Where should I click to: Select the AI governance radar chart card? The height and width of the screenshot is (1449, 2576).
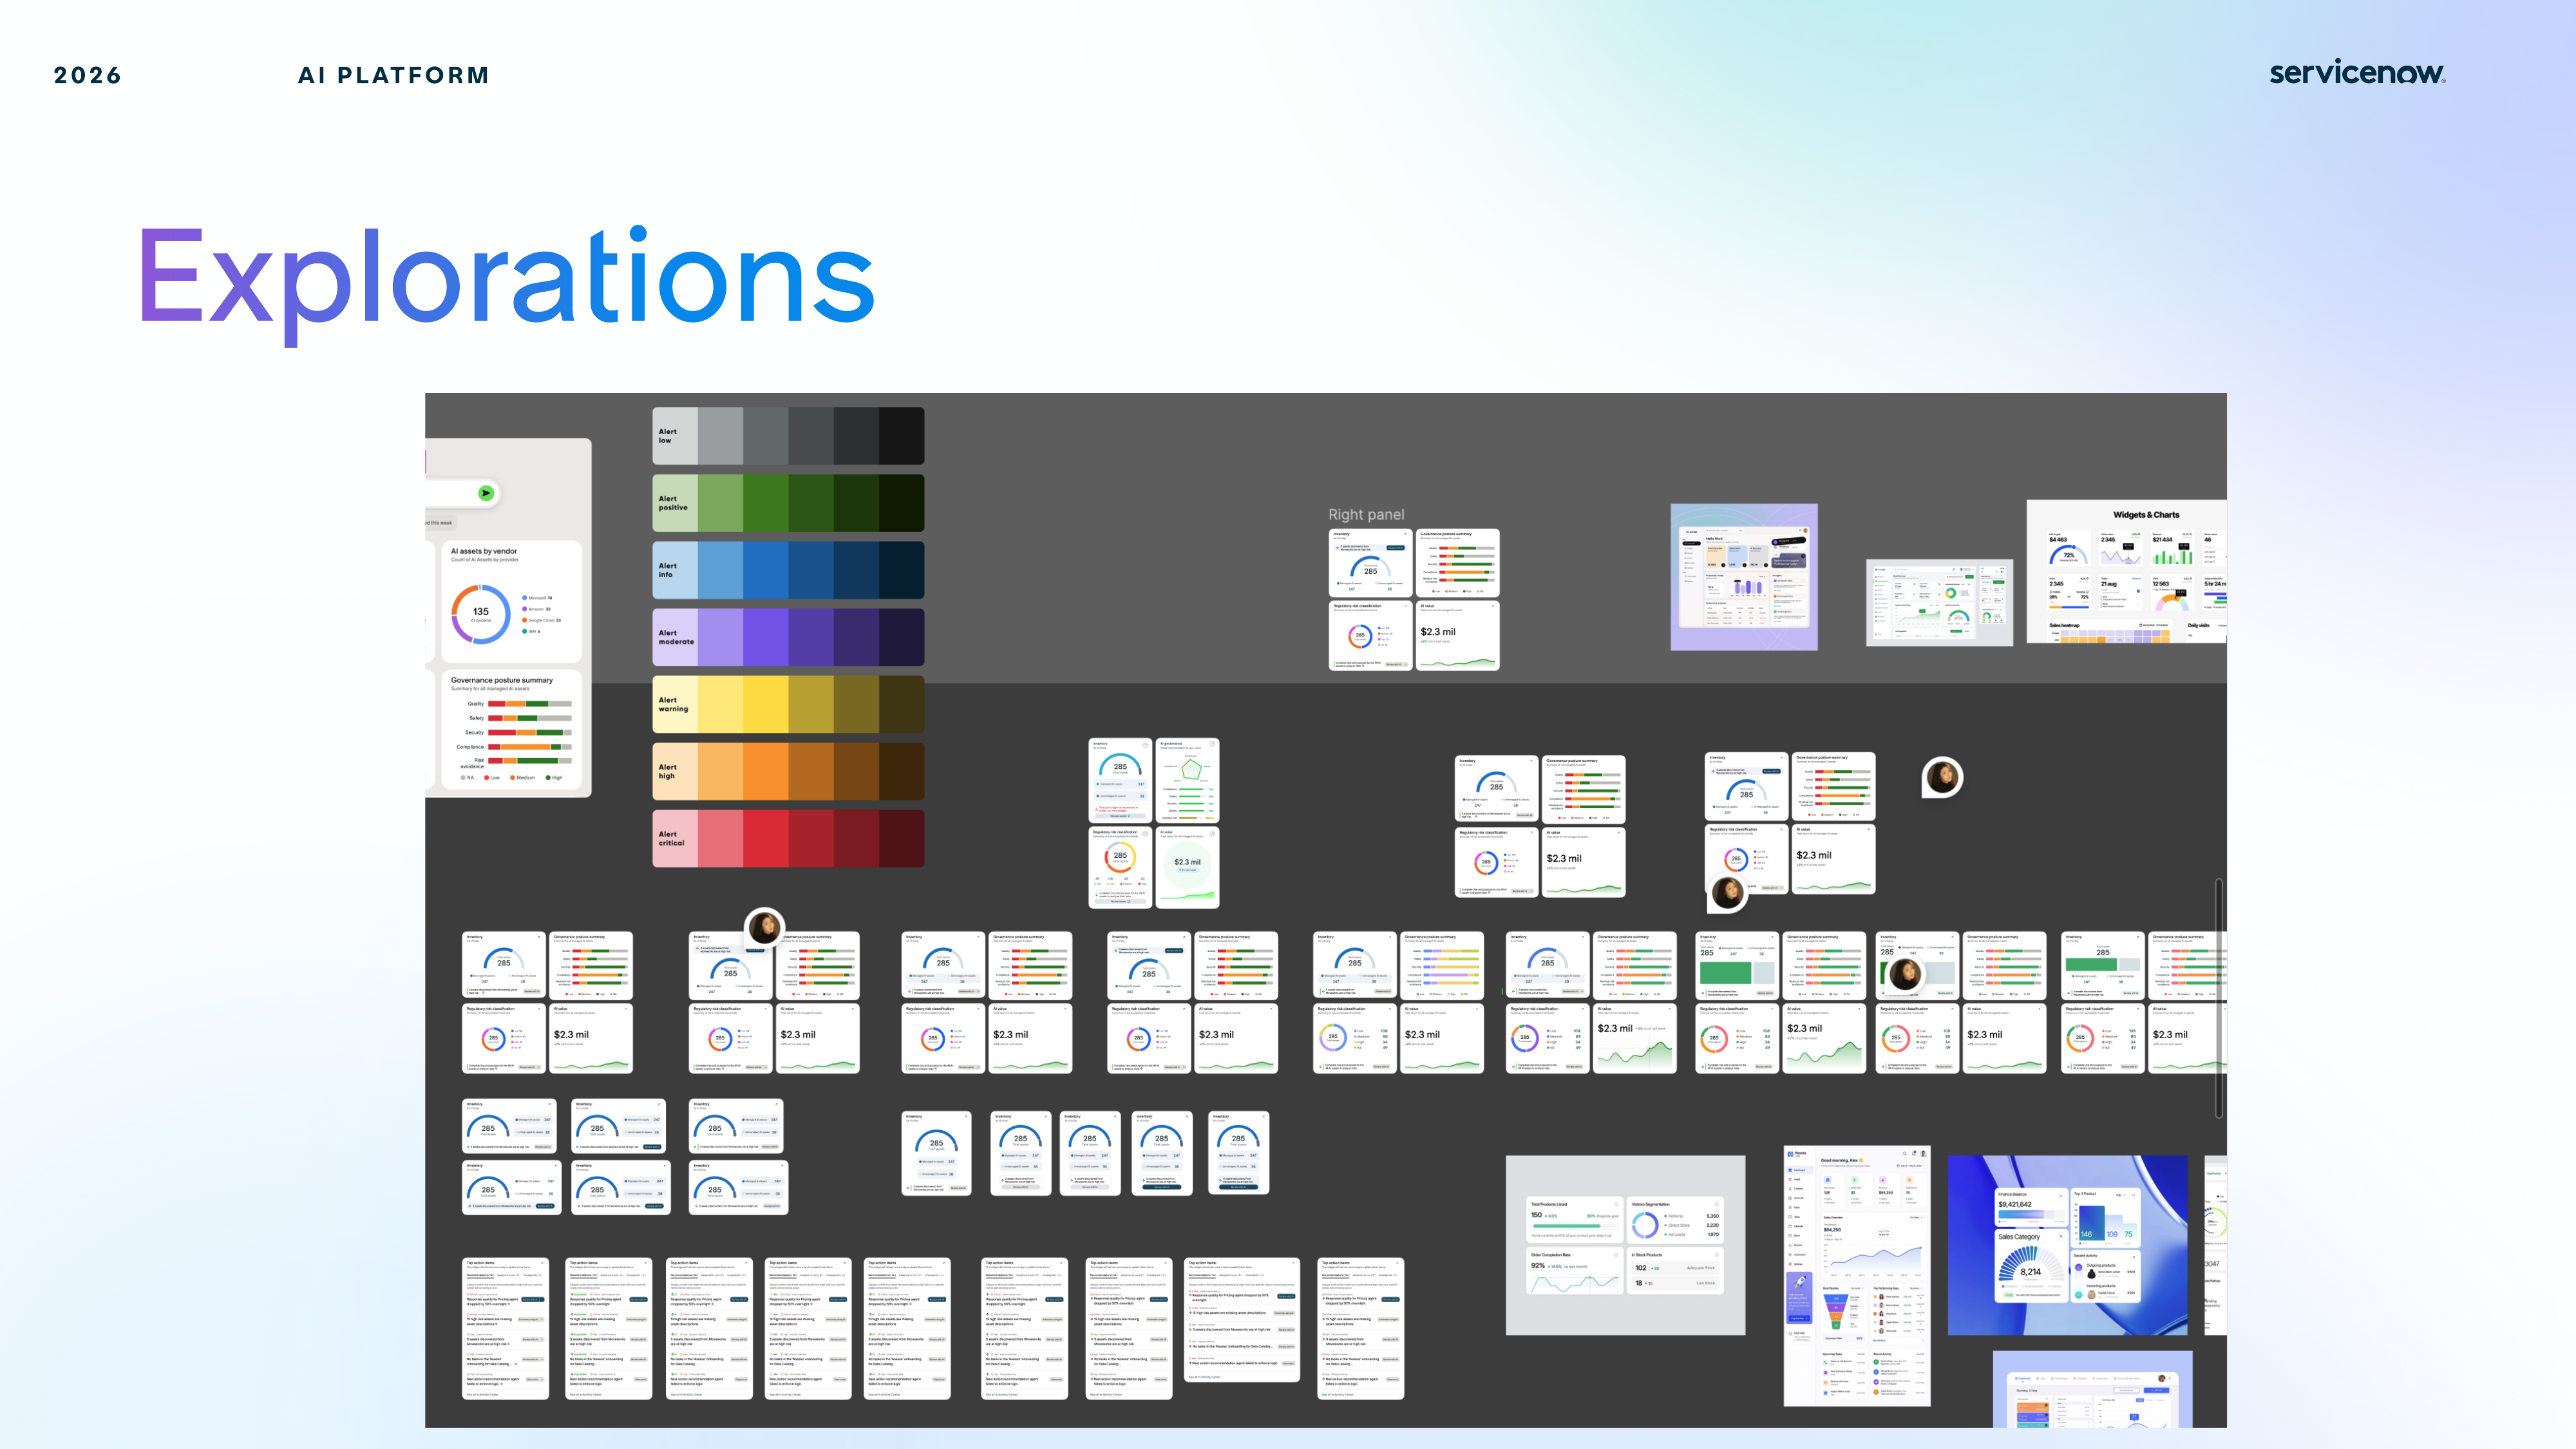[x=1187, y=781]
